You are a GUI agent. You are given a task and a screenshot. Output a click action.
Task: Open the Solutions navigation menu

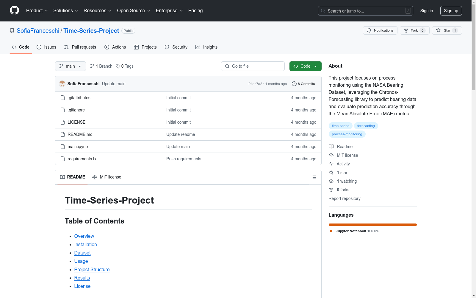(65, 10)
